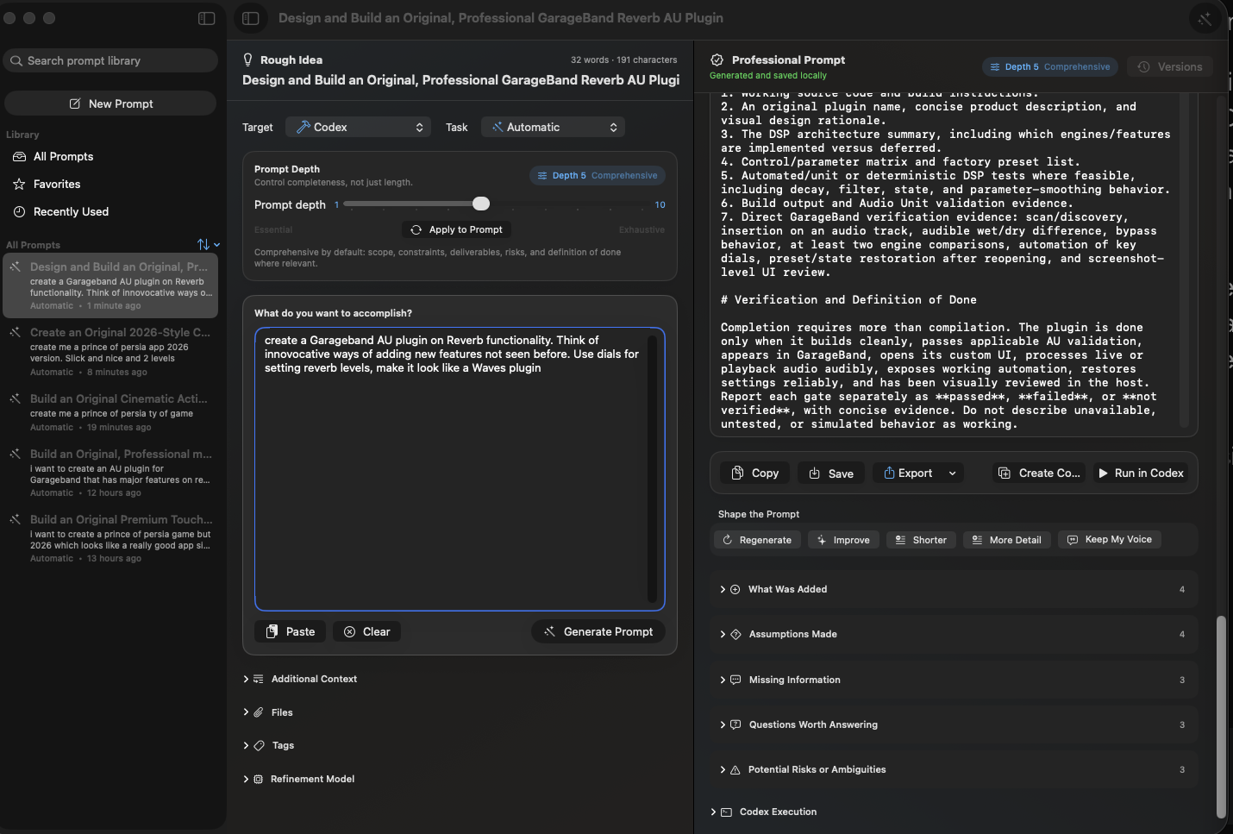Expand Potential Risks or Ambiguities section
The height and width of the screenshot is (834, 1233).
point(954,770)
